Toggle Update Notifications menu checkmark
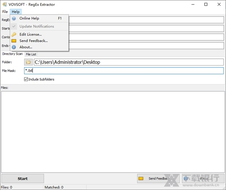The image size is (226, 190). (x=14, y=26)
